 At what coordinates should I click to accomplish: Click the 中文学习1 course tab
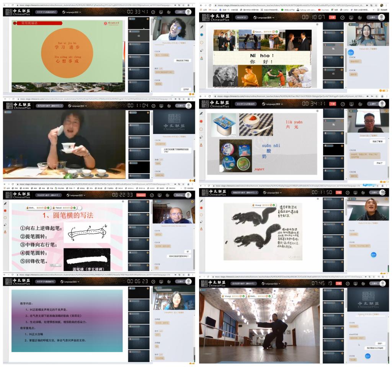click(242, 18)
